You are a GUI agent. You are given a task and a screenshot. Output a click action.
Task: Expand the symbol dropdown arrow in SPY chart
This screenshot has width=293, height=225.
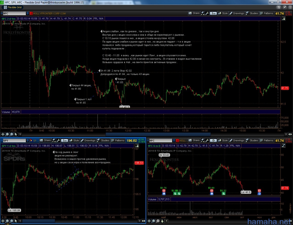pos(27,141)
